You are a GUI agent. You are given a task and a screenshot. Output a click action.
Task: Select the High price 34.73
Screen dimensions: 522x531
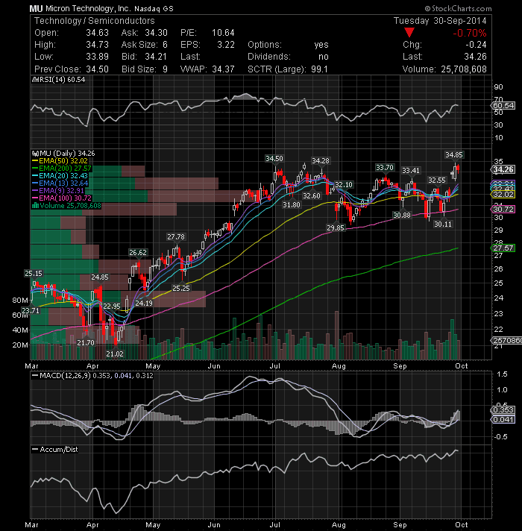pos(97,45)
